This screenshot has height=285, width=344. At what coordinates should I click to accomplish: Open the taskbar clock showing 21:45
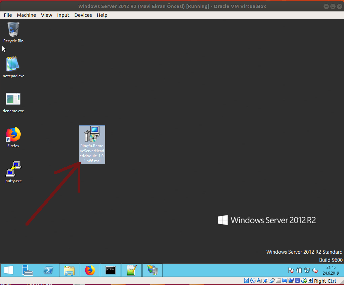tap(331, 270)
